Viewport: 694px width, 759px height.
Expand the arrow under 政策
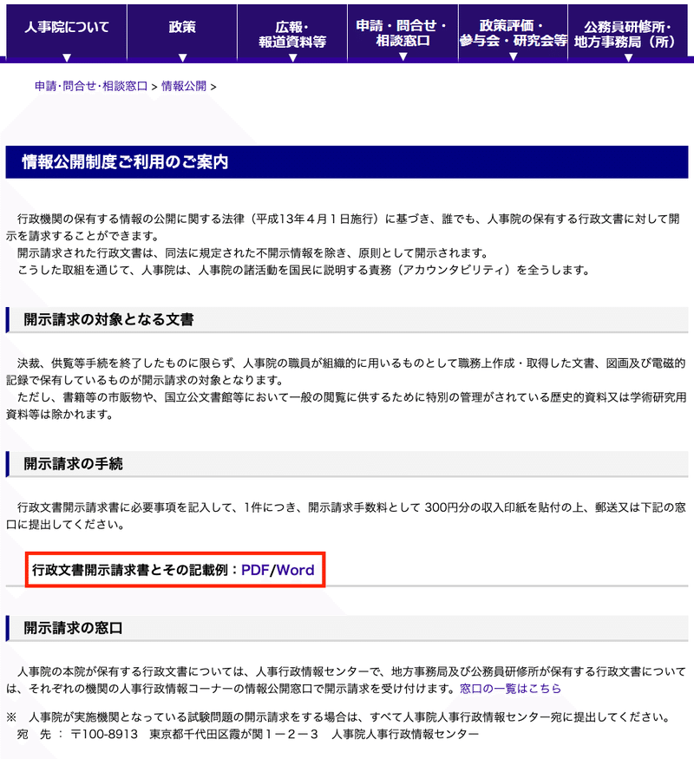(182, 57)
